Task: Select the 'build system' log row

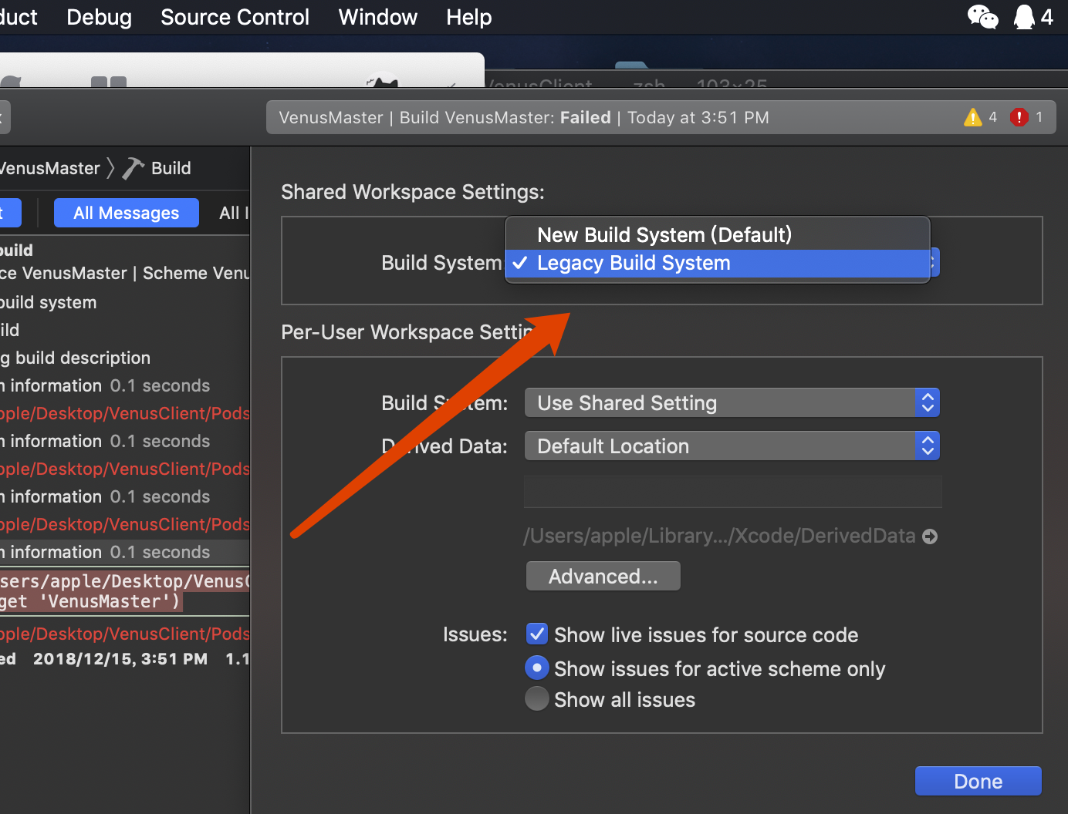Action: pos(124,302)
